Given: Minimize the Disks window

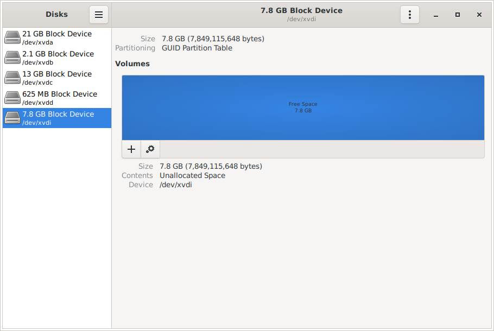Looking at the screenshot, I should (x=436, y=15).
